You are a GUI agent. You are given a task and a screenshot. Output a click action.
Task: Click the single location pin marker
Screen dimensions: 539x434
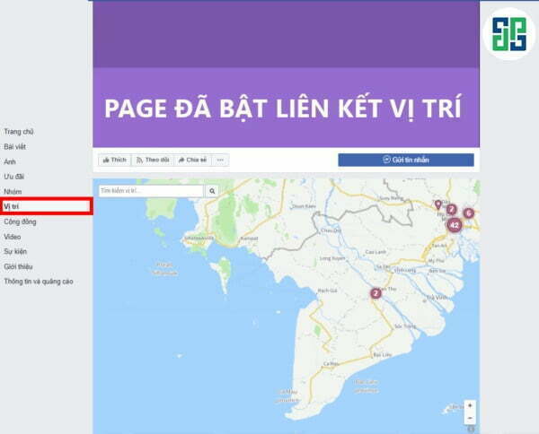pyautogui.click(x=438, y=204)
